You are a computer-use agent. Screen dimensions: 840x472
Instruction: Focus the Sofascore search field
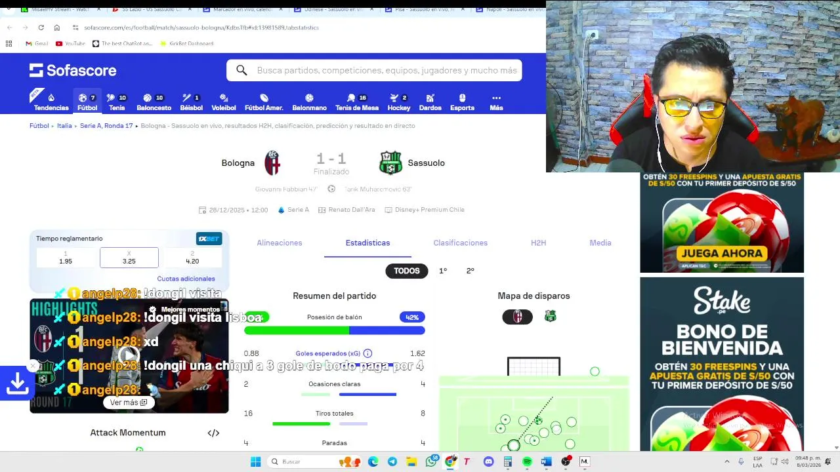click(374, 70)
